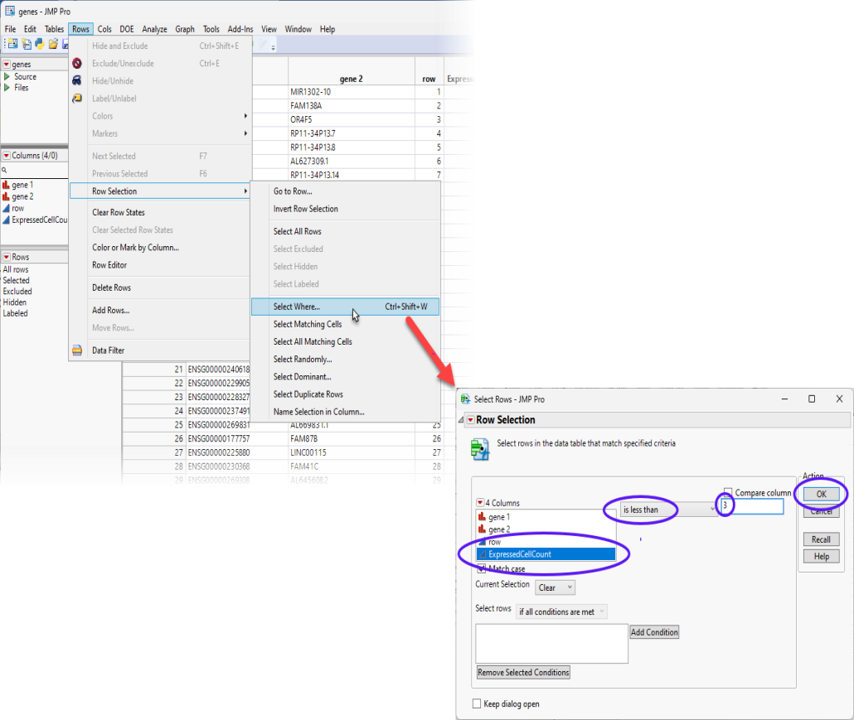This screenshot has width=854, height=720.
Task: Click the Python script toolbar icon
Action: (x=40, y=44)
